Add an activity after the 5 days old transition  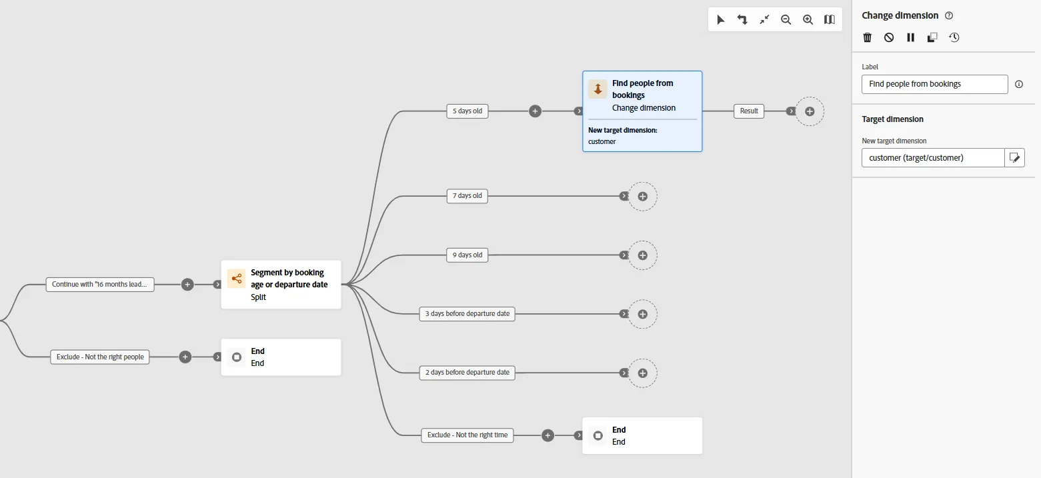click(x=535, y=111)
